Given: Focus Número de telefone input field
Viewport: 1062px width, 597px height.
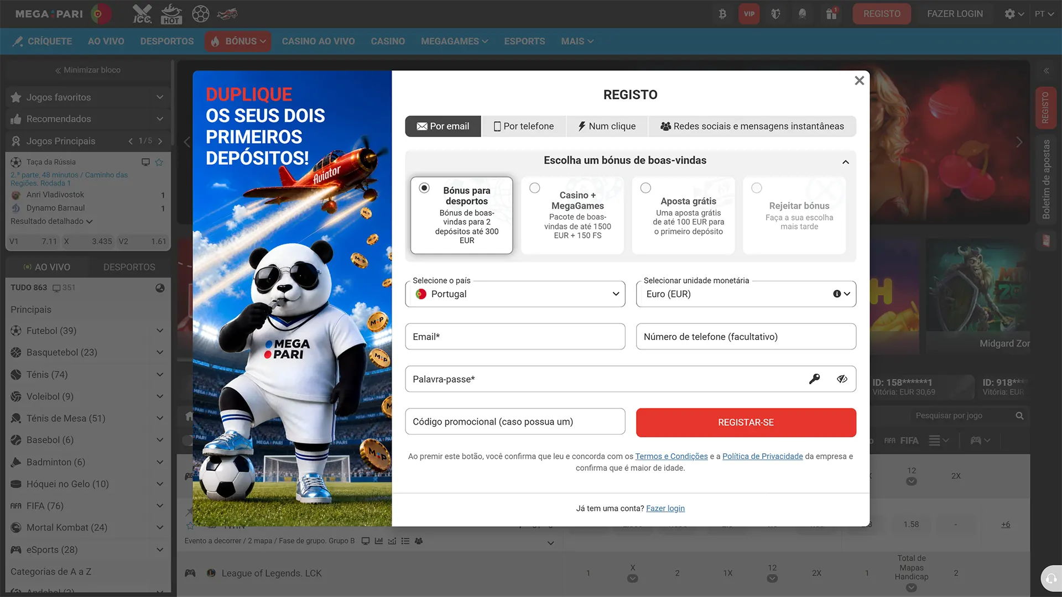Looking at the screenshot, I should [x=746, y=337].
